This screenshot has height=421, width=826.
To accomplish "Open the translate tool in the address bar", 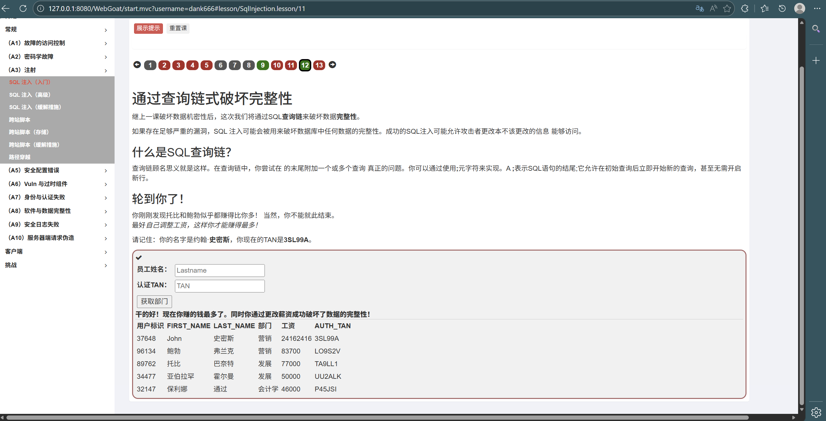I will click(x=699, y=8).
